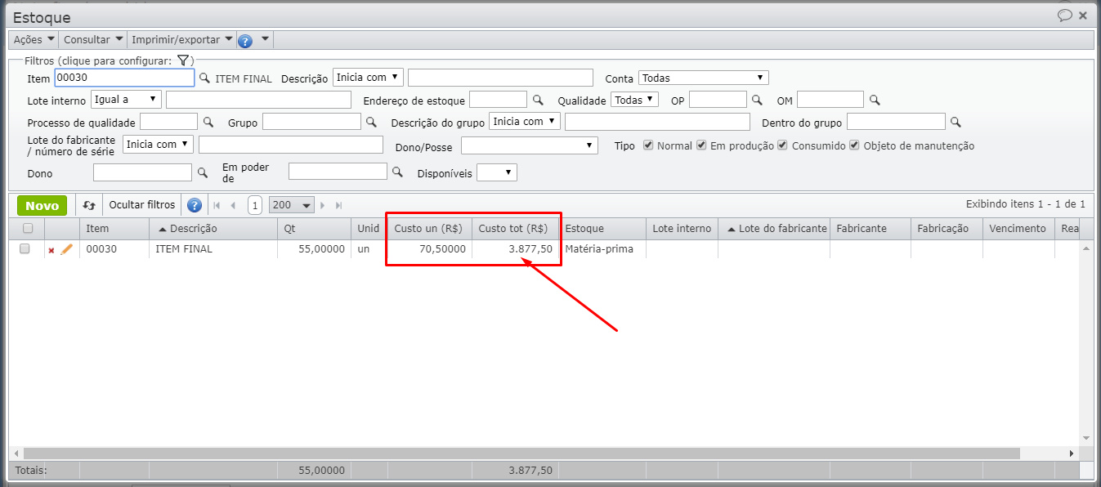Viewport: 1101px width, 487px height.
Task: Go to next page with pager arrow
Action: click(x=323, y=205)
